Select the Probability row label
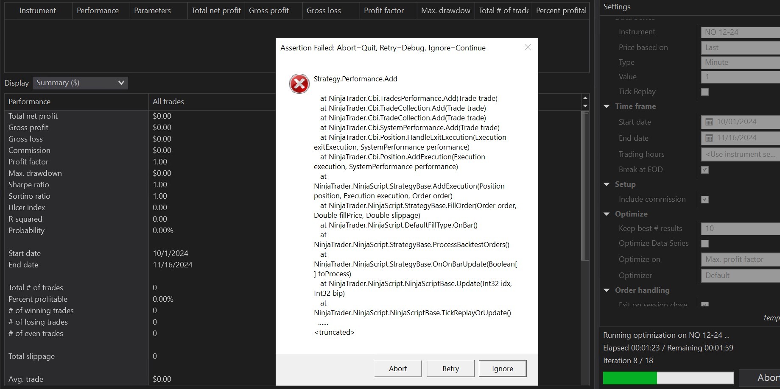Image resolution: width=780 pixels, height=389 pixels. pos(26,231)
